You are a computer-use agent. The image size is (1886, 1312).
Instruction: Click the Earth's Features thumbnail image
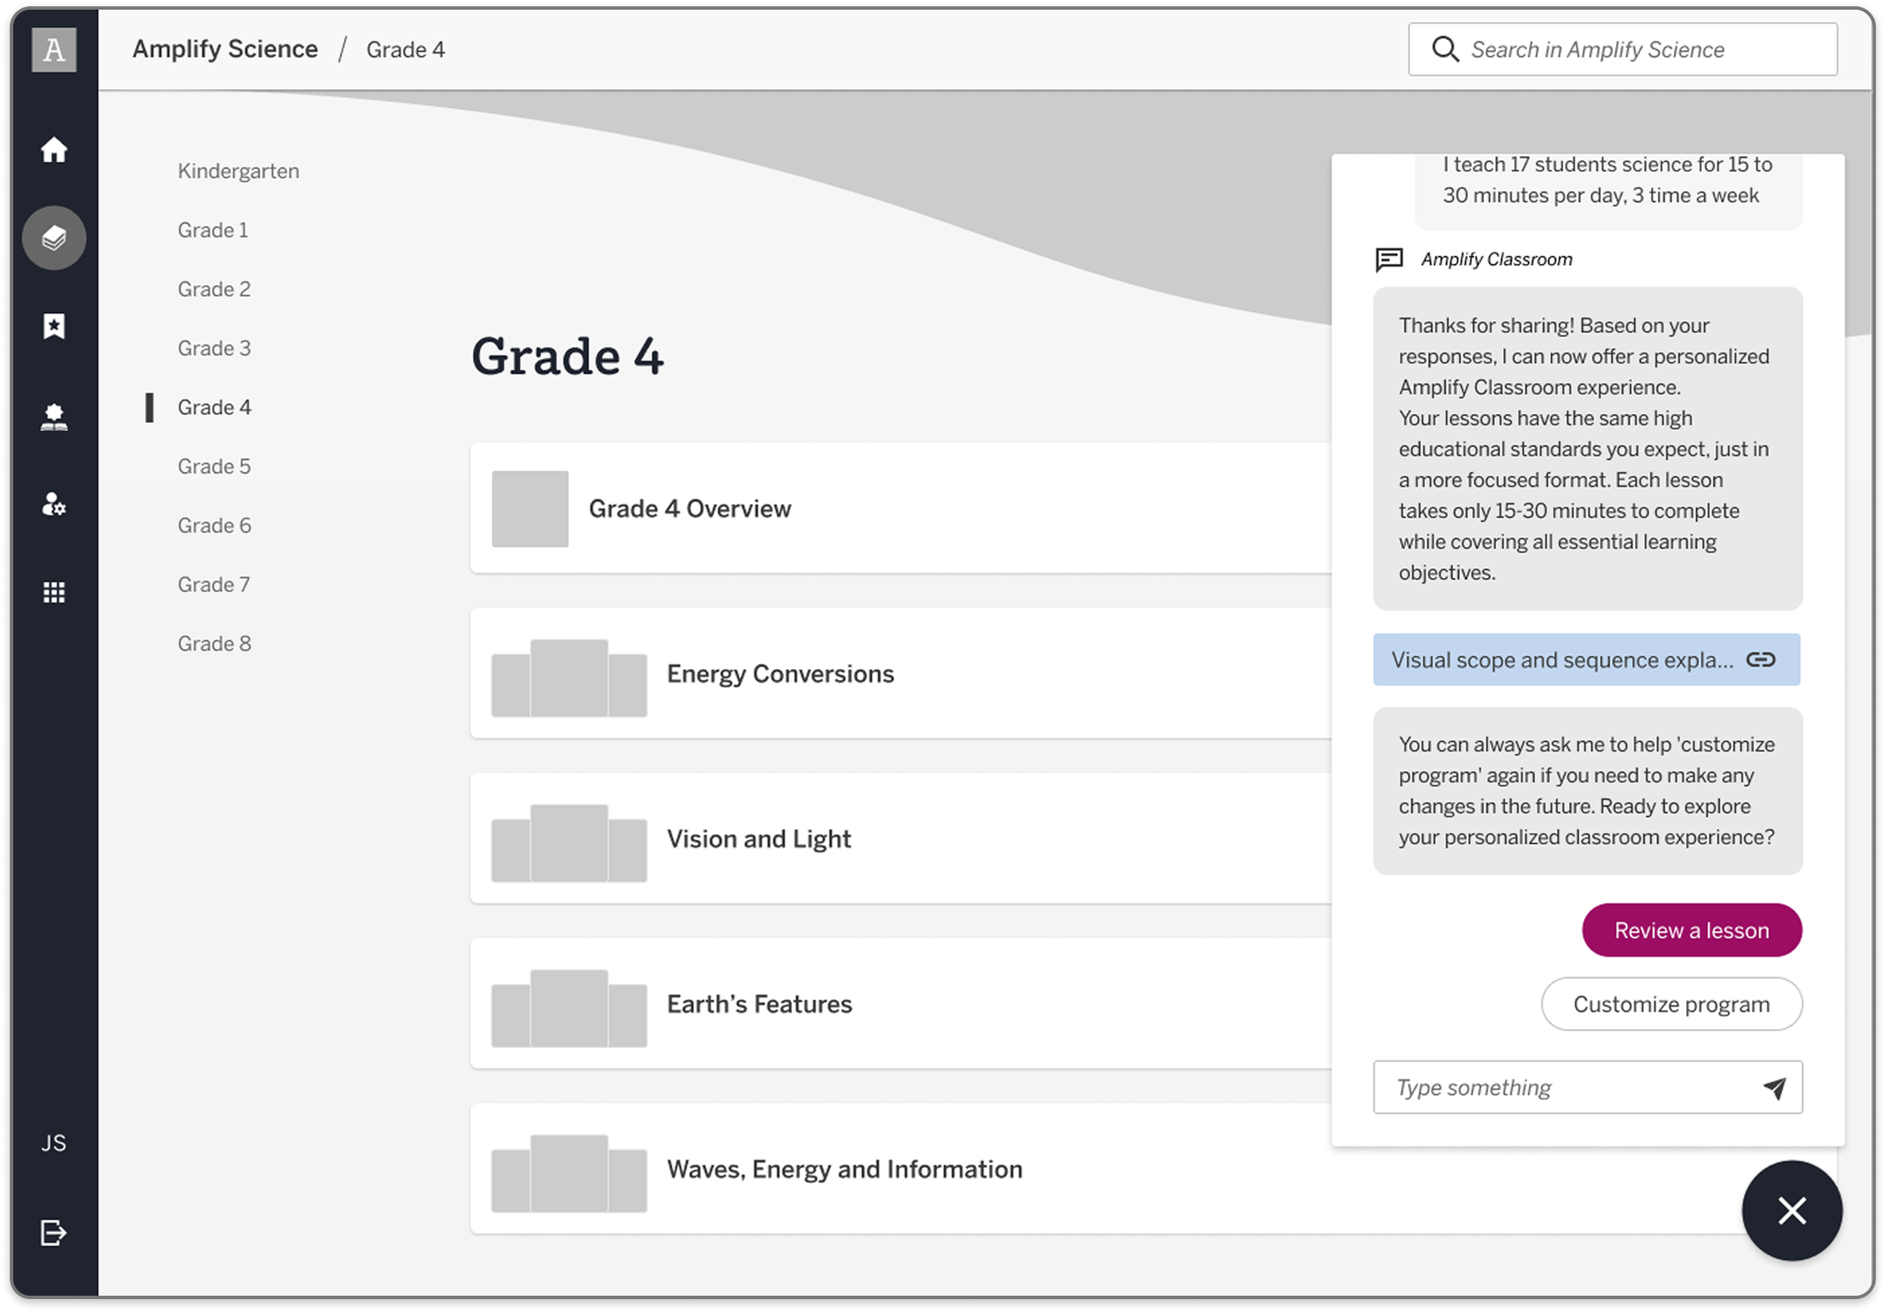tap(568, 1008)
